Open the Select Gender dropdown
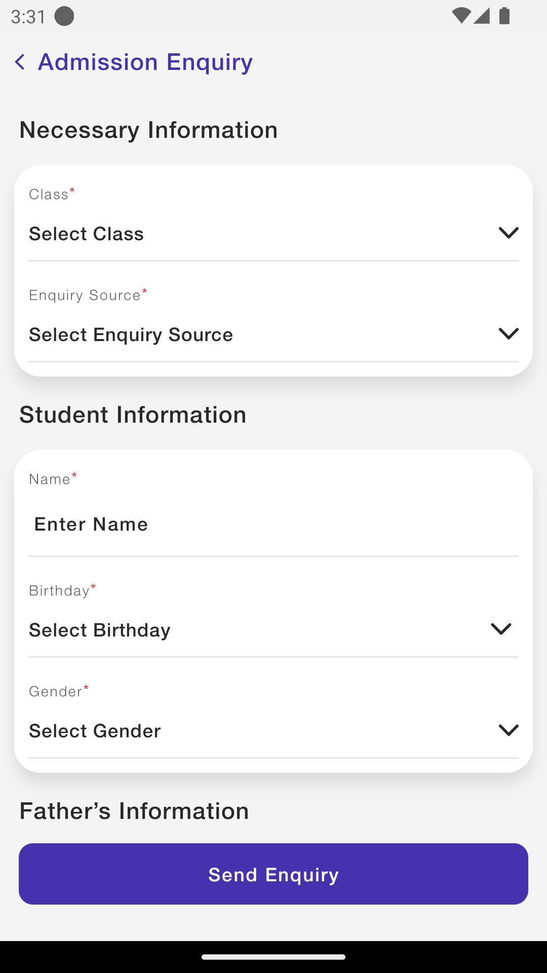 tap(273, 731)
